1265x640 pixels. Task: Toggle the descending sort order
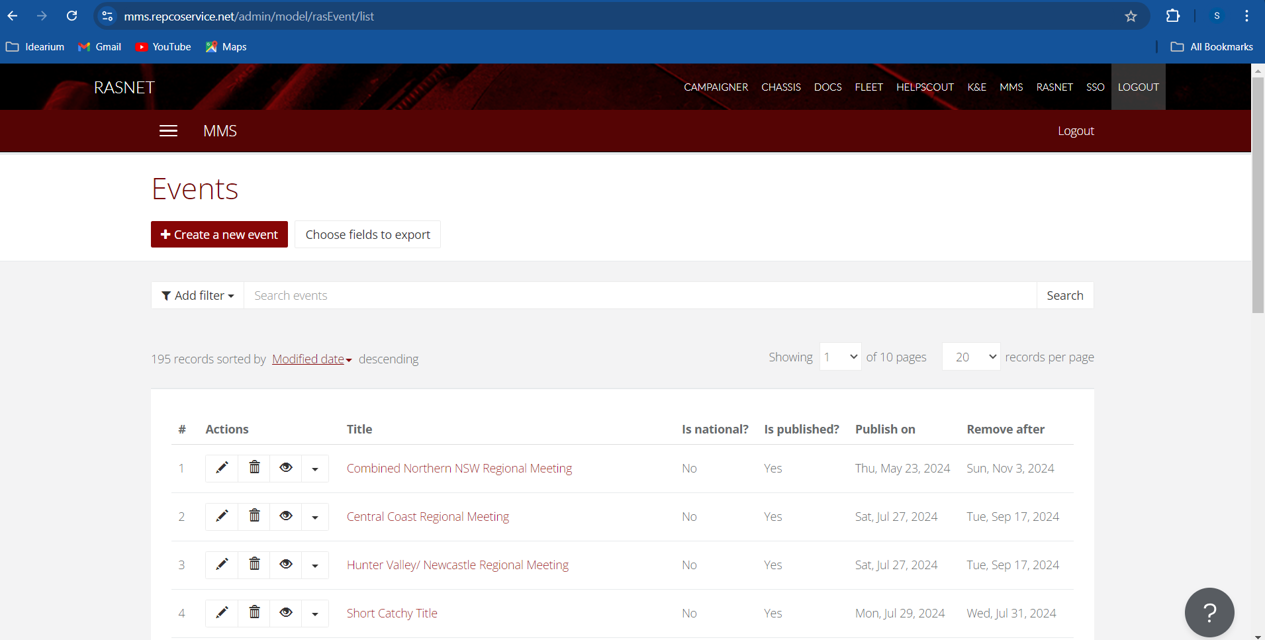click(389, 359)
